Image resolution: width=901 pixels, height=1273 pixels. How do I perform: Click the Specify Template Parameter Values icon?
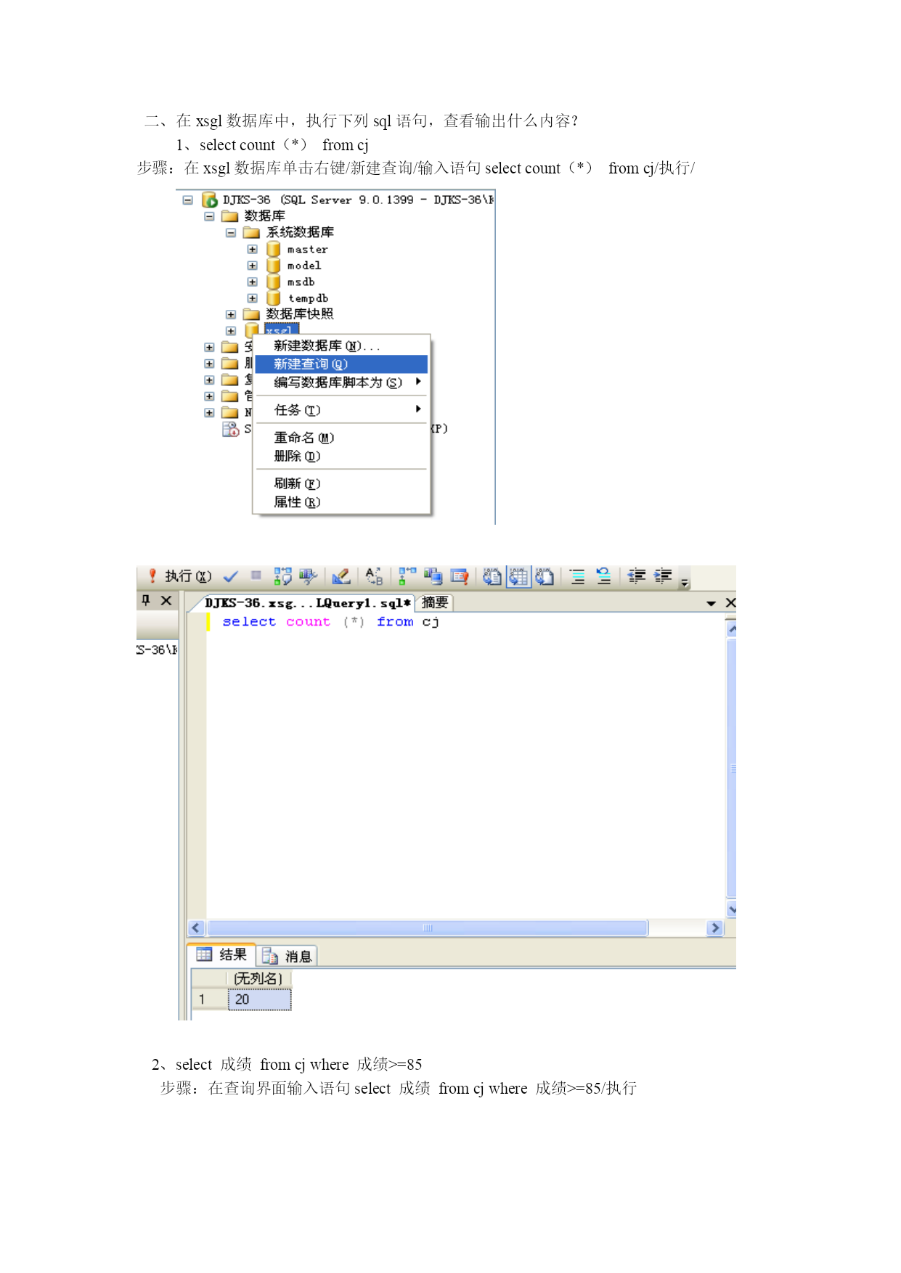374,576
